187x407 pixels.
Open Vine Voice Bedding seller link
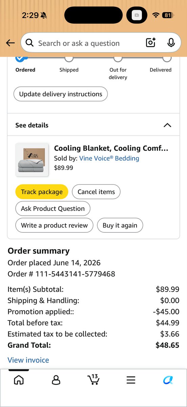click(109, 158)
